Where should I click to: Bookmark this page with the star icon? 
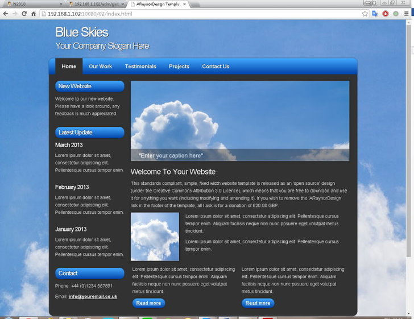point(365,14)
